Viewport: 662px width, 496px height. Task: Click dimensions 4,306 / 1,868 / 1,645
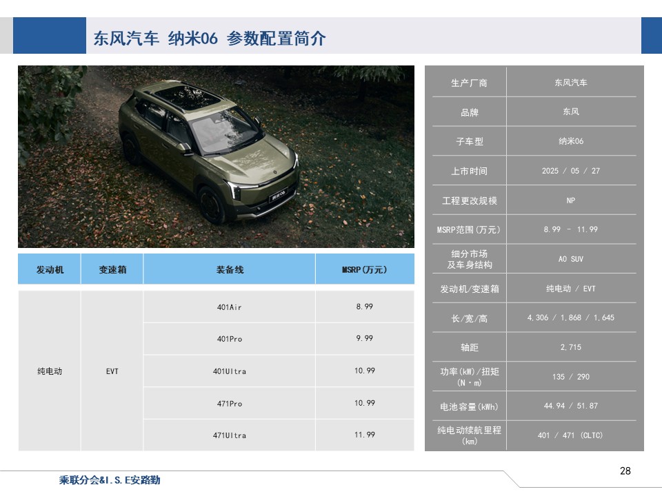(571, 318)
